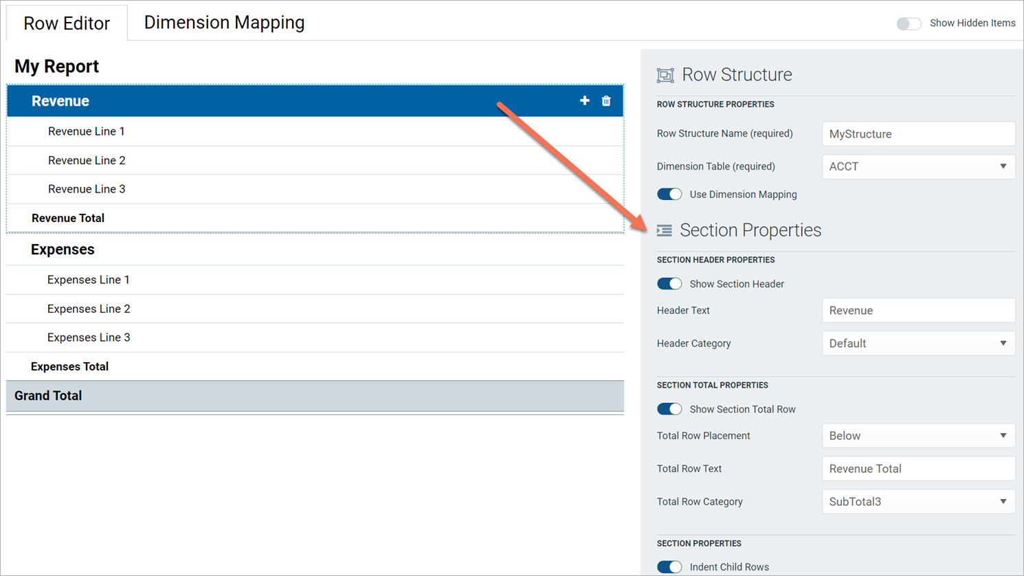Open Total Row Placement dropdown

[918, 436]
